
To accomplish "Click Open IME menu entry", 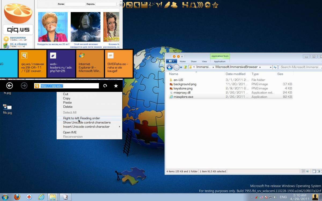I will pyautogui.click(x=70, y=132).
